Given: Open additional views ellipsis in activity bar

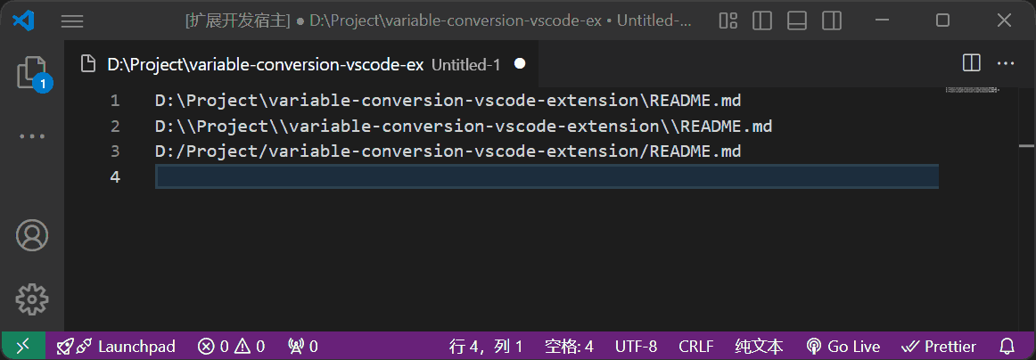Looking at the screenshot, I should pos(32,136).
